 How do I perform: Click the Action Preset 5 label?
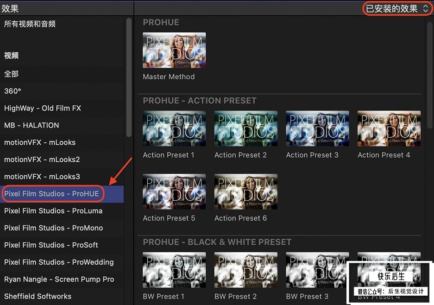point(169,218)
